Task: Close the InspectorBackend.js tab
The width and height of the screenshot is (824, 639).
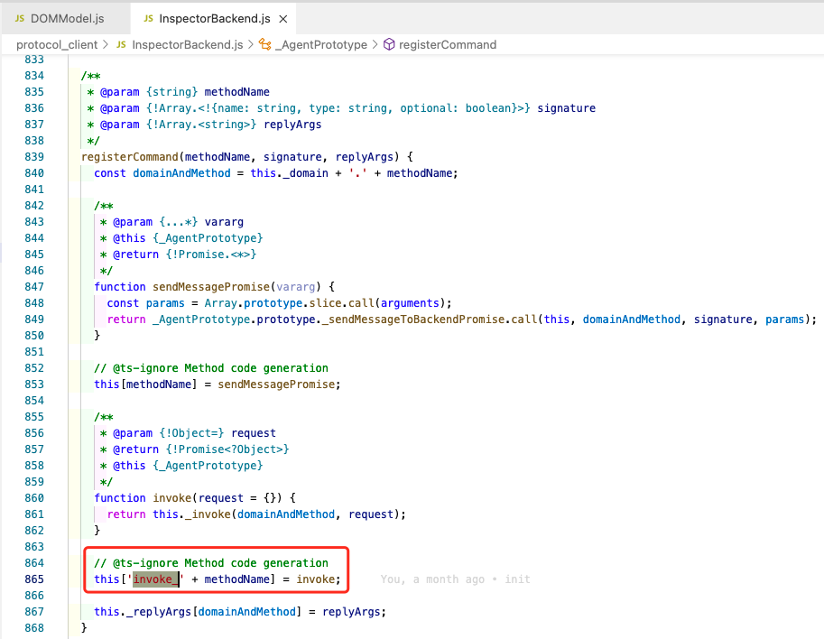Action: (x=283, y=19)
